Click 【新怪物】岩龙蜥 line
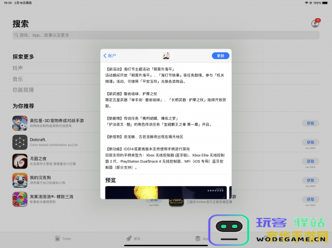Image resolution: width=332 pixels, height=248 pixels. 144,137
